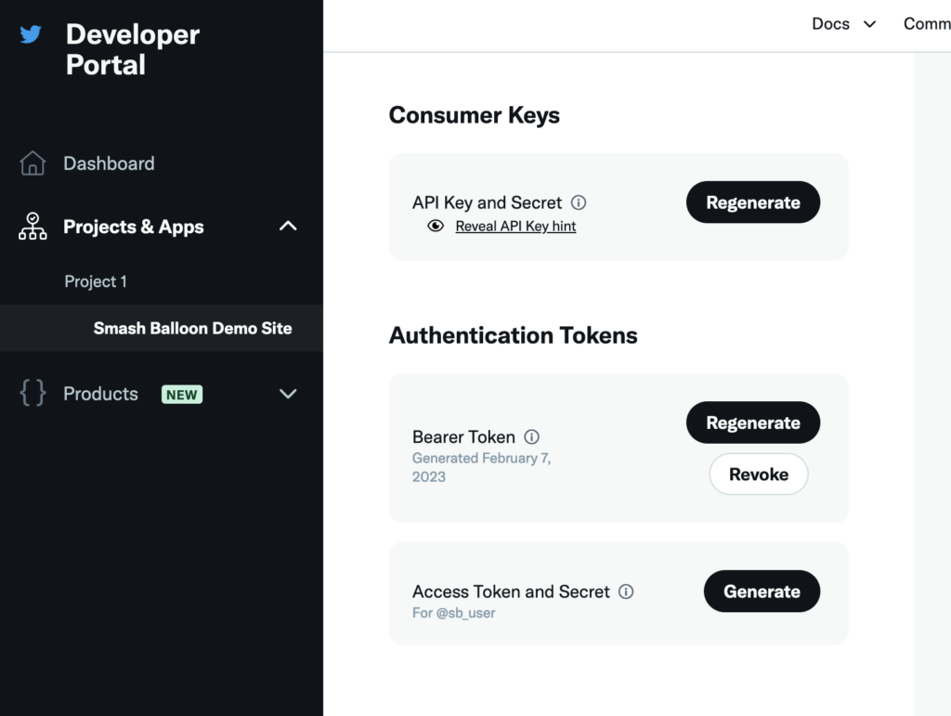
Task: Select Project 1 in the sidebar
Action: [x=96, y=280]
